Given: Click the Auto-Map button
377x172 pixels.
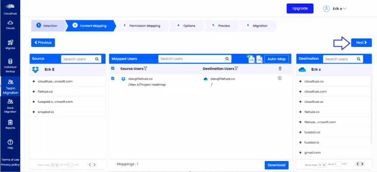Looking at the screenshot, I should click(x=276, y=59).
